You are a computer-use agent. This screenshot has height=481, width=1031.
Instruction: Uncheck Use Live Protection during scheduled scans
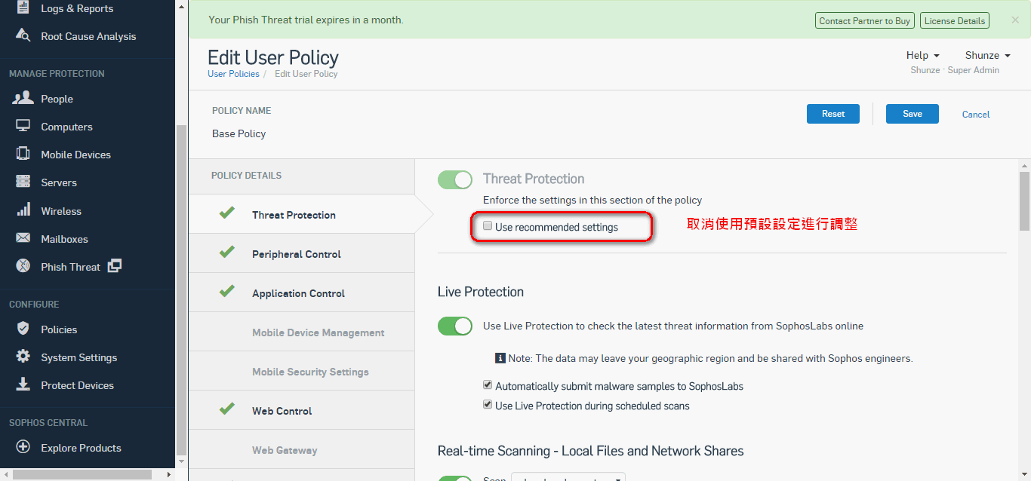click(488, 405)
